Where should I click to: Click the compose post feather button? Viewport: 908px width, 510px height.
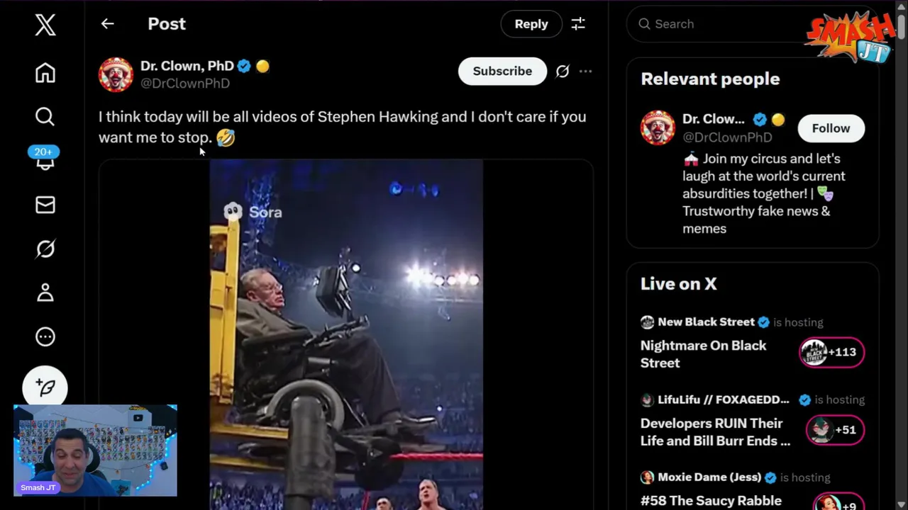coord(45,387)
